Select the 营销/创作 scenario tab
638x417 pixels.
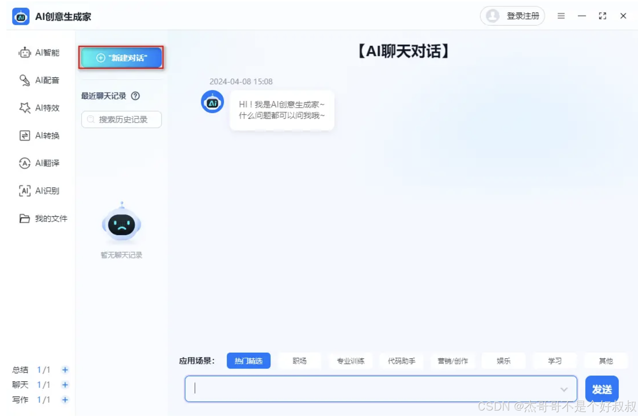tap(453, 361)
